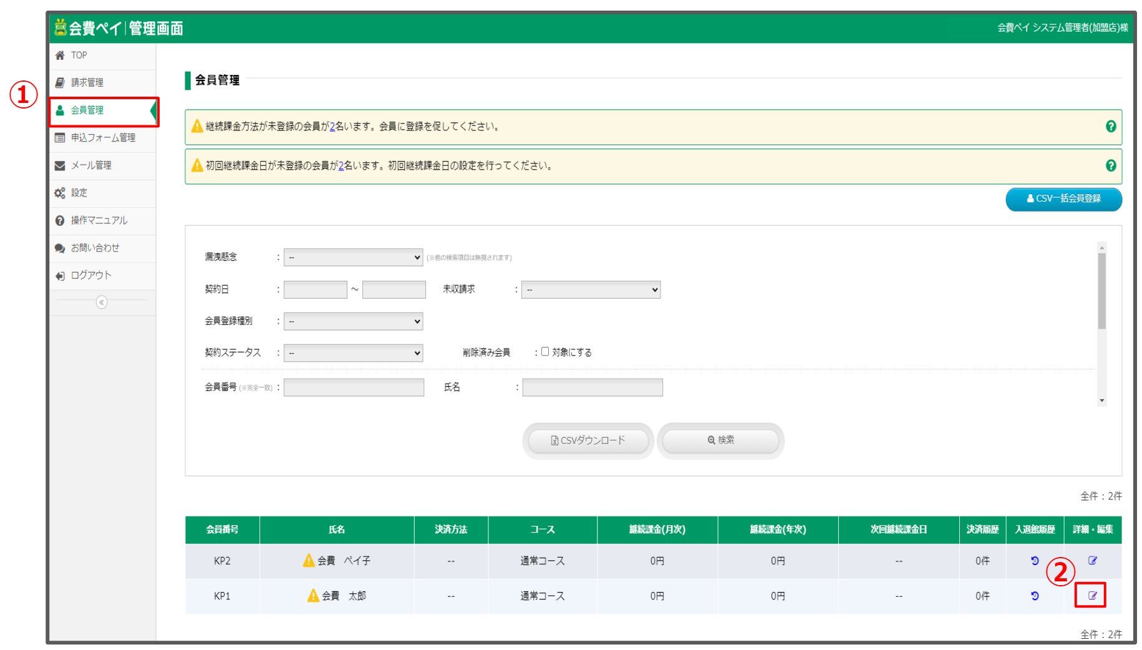Click the 会員管理 person icon
1142x650 pixels.
click(x=60, y=110)
